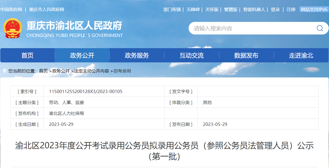Open the 政务服务 navigation tab
This screenshot has width=329, height=168.
(x=137, y=56)
